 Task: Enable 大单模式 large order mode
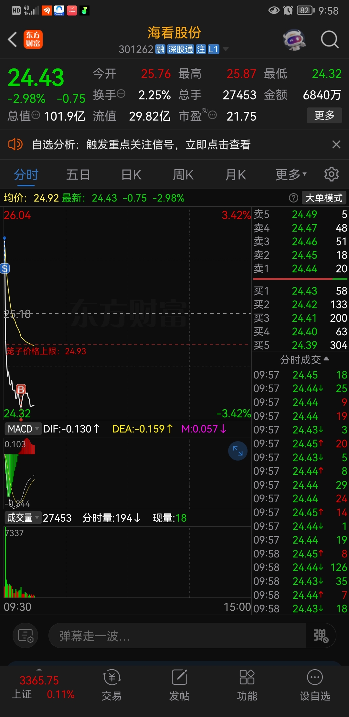(x=324, y=198)
